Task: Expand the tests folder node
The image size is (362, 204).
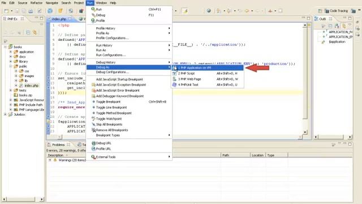Action: click(x=11, y=91)
